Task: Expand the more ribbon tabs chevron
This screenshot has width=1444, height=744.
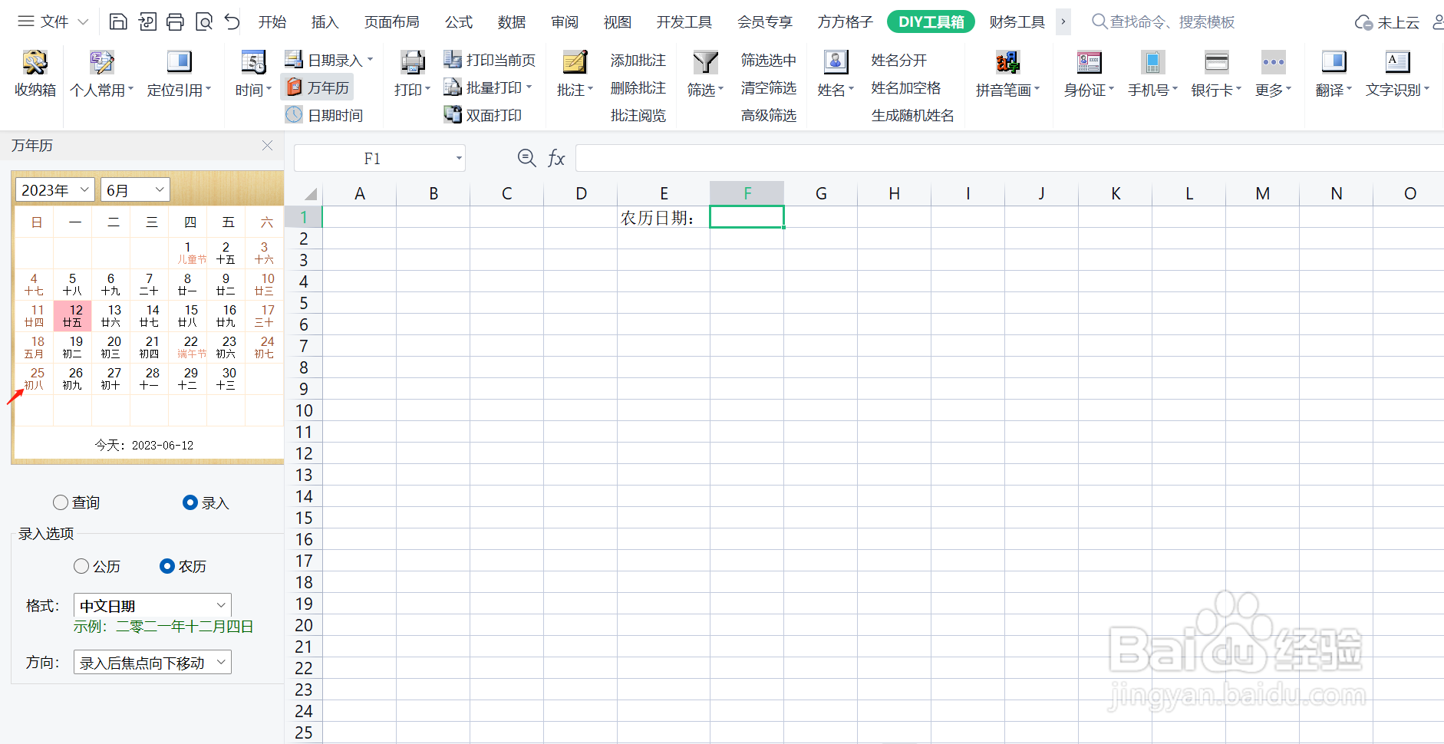Action: point(1063,21)
